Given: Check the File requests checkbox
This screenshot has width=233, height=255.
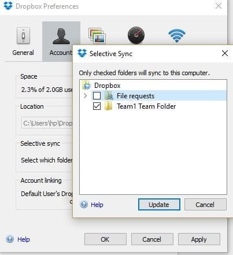Looking at the screenshot, I should [x=97, y=95].
